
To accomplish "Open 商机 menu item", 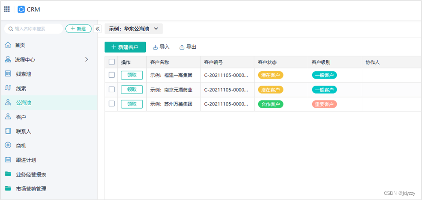I will (x=49, y=146).
